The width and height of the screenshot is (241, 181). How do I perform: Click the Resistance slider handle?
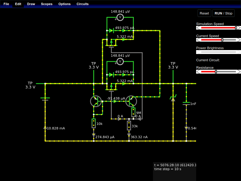[x=216, y=71]
